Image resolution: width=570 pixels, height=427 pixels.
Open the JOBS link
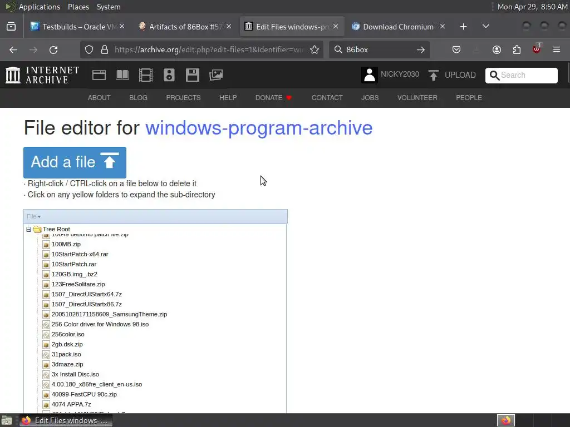(370, 98)
